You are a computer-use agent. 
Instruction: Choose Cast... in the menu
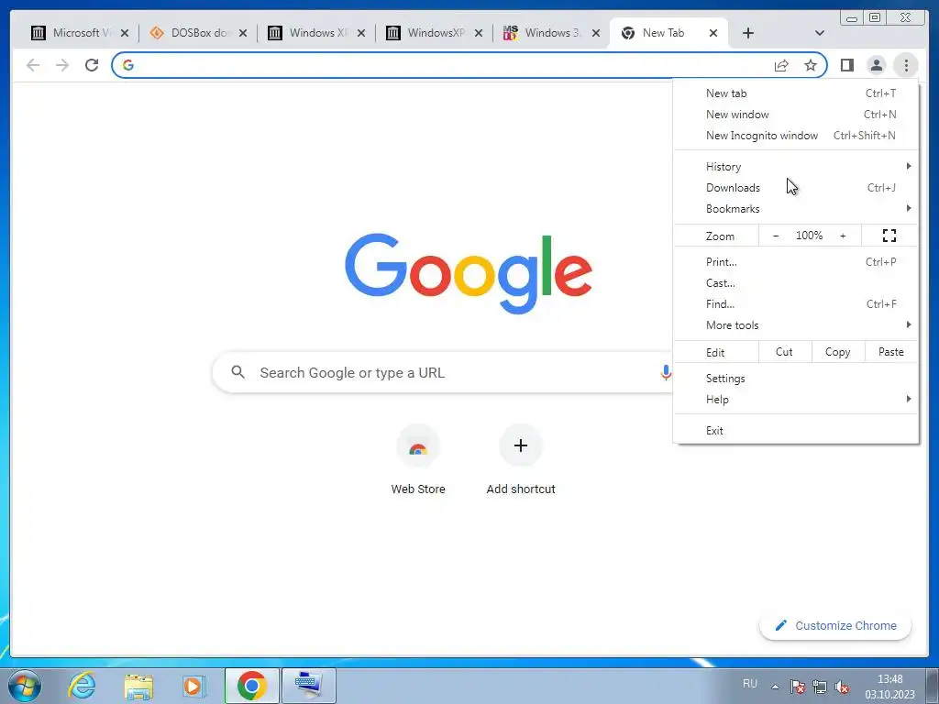(796, 282)
